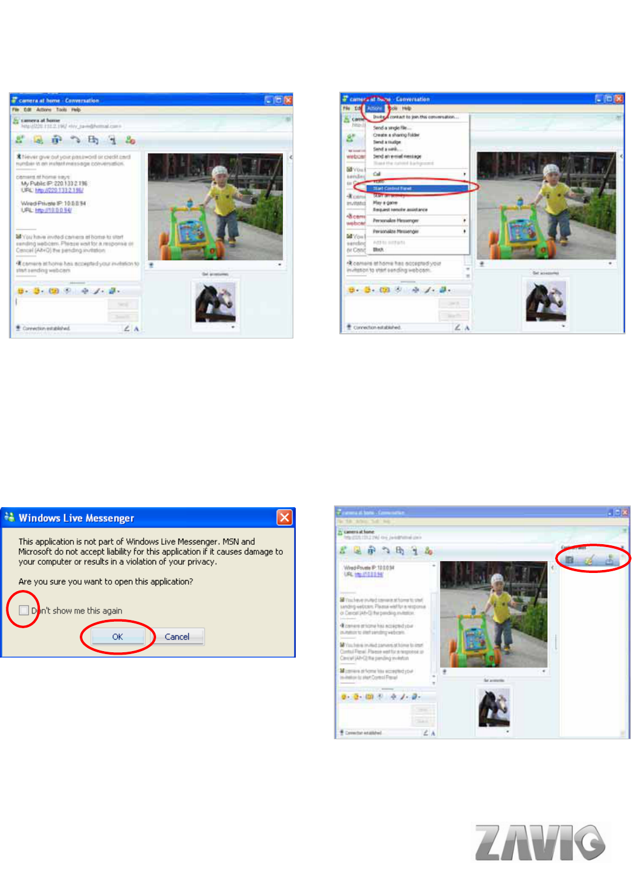Choose 'Block' at bottom of Actions menu
632x875 pixels.
tap(378, 250)
